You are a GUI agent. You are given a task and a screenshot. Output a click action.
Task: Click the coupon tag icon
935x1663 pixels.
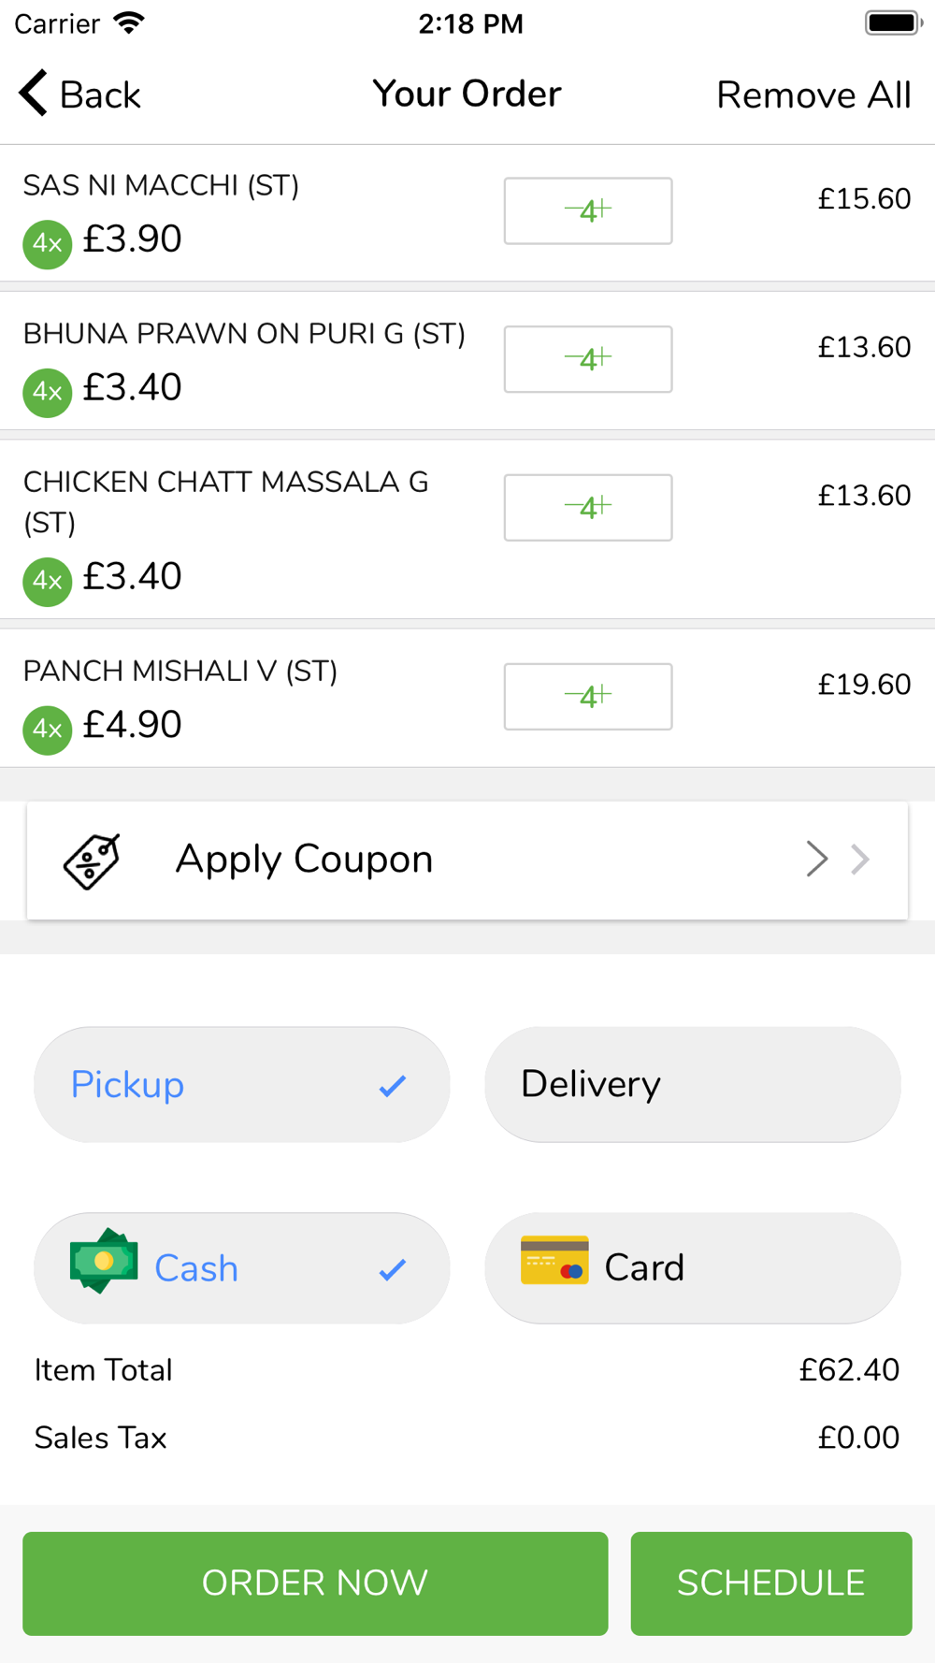point(92,860)
